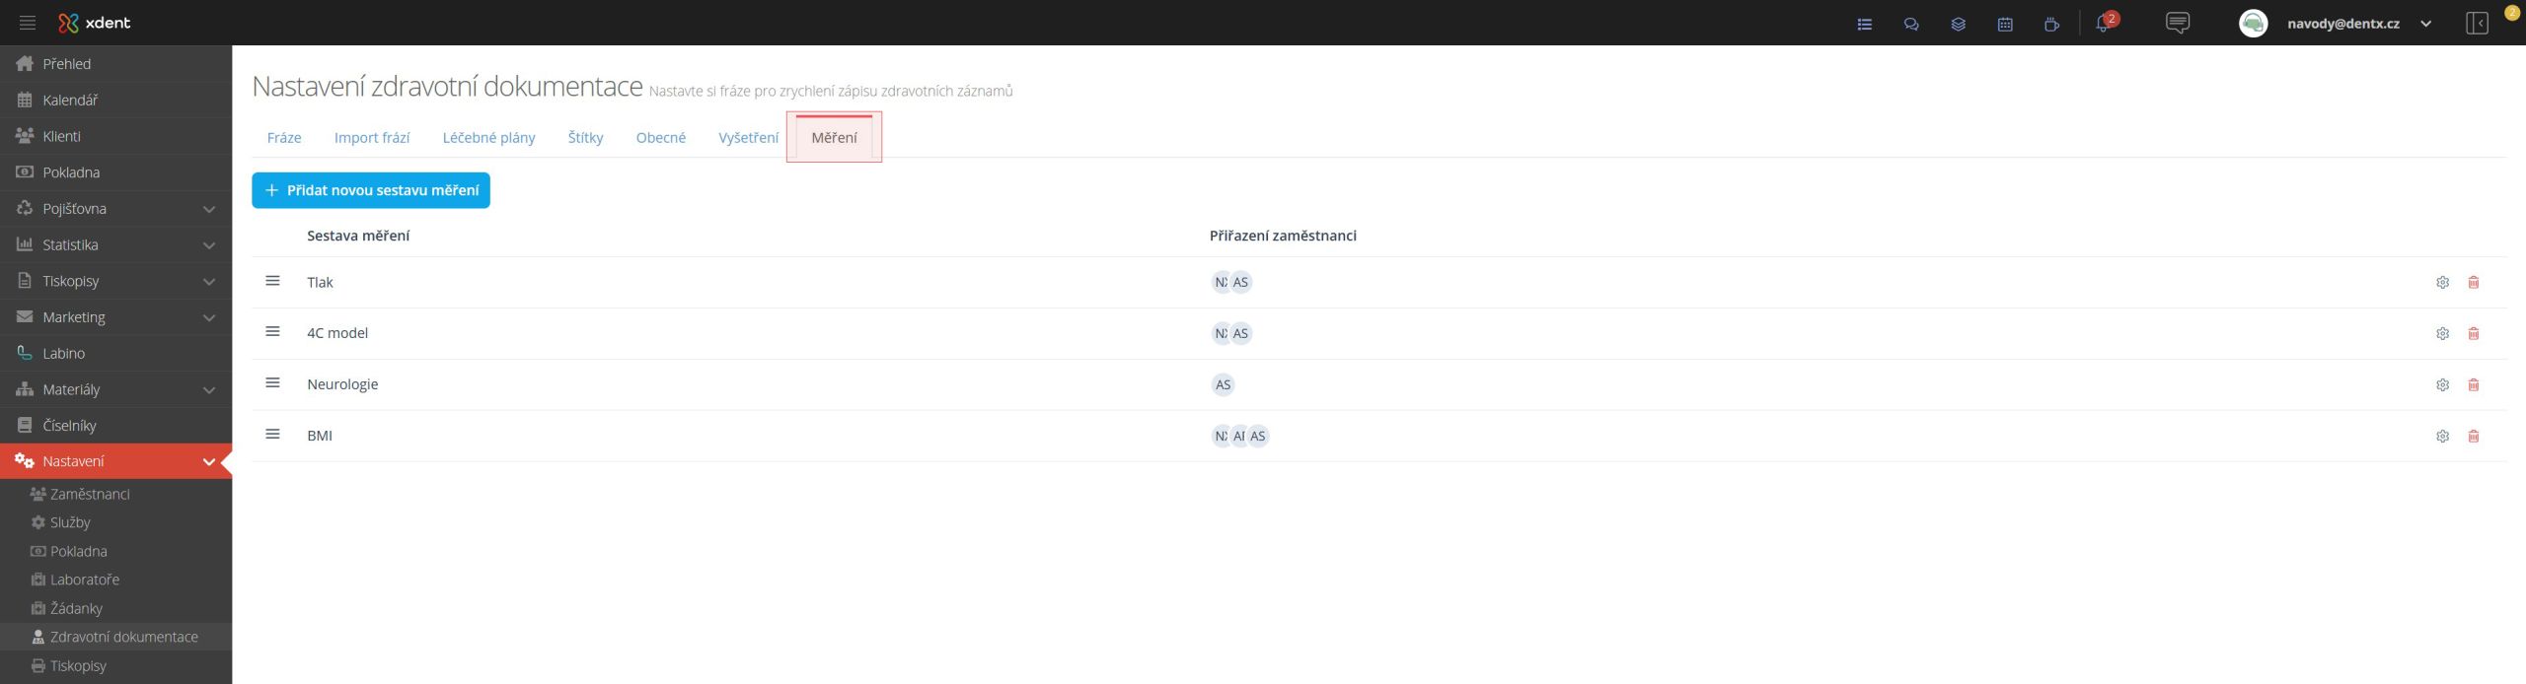
Task: Open the Léčebné plány tab
Action: point(488,138)
